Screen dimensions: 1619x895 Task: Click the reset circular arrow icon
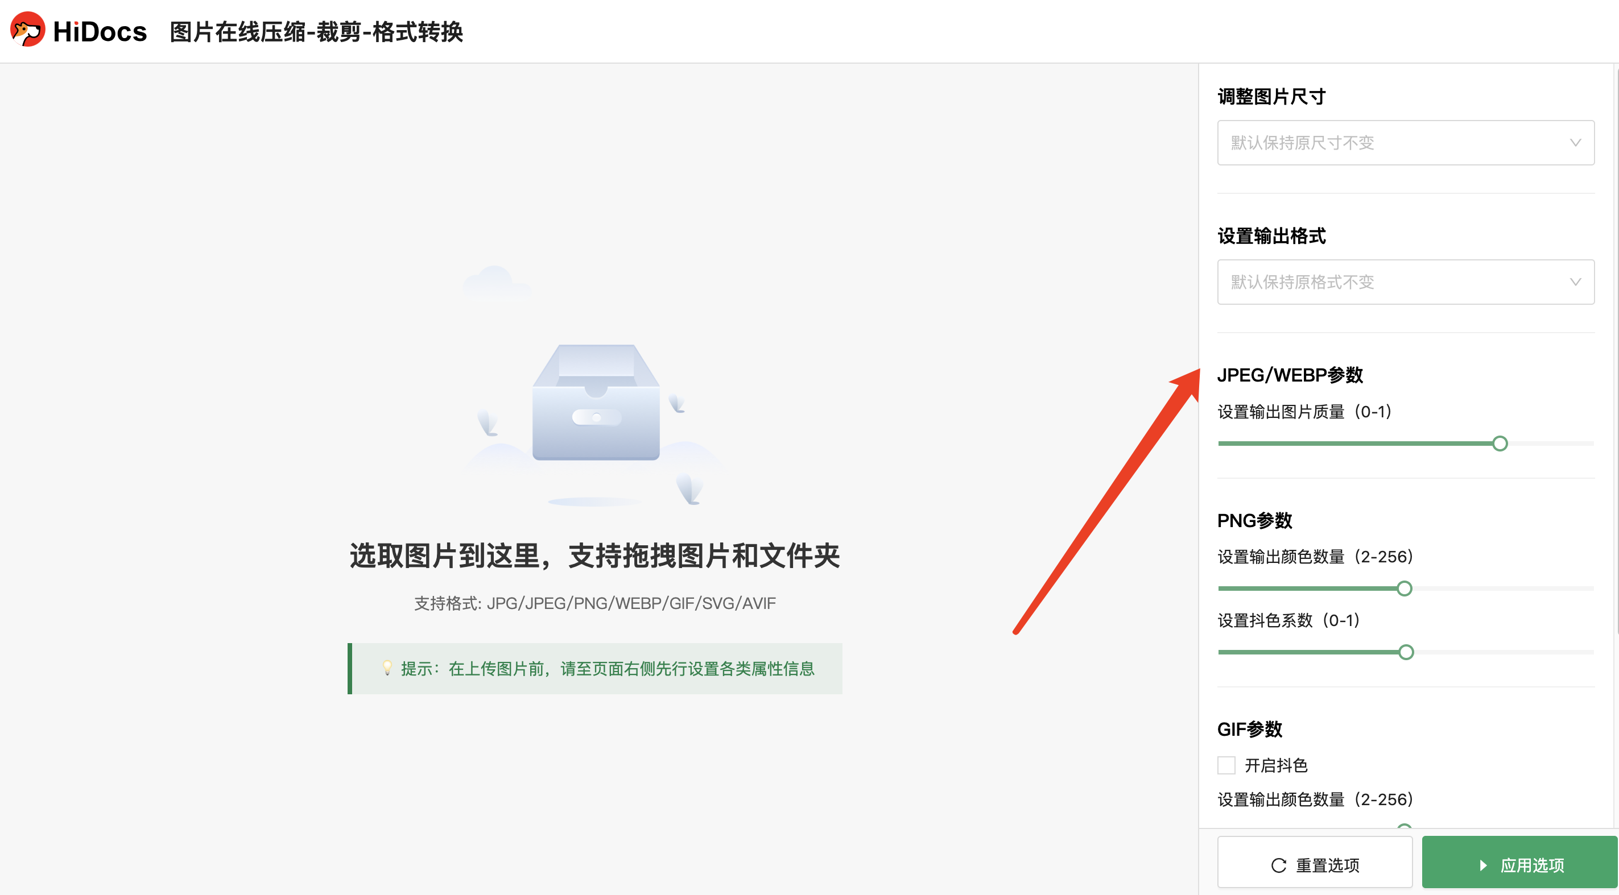coord(1278,865)
